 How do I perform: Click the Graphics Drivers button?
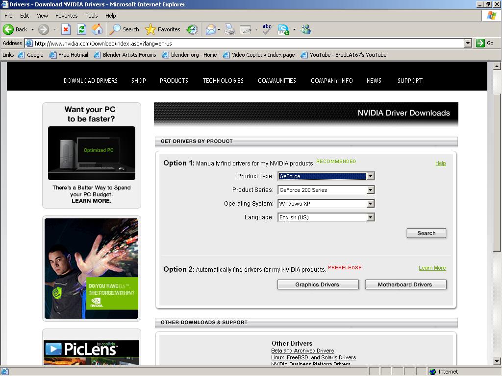318,284
